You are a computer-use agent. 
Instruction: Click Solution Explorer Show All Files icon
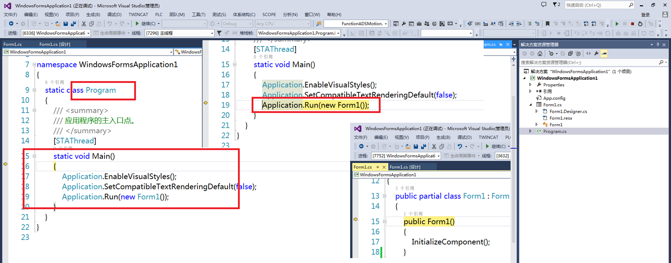point(578,54)
